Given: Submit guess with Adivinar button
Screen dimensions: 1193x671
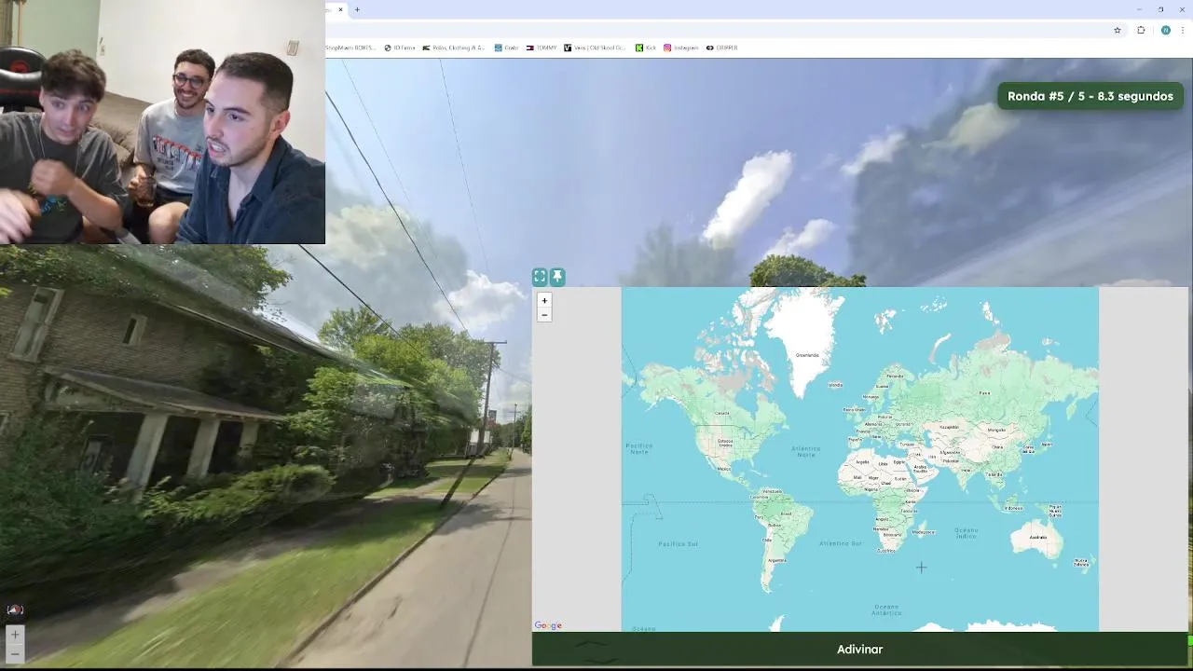Looking at the screenshot, I should (859, 649).
